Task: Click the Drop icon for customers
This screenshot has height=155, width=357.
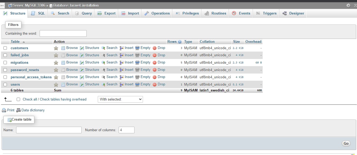Action: pyautogui.click(x=155, y=48)
